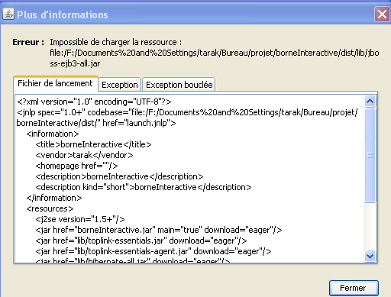391x297 pixels.
Task: Click the scrollbar down arrow
Action: click(x=370, y=256)
